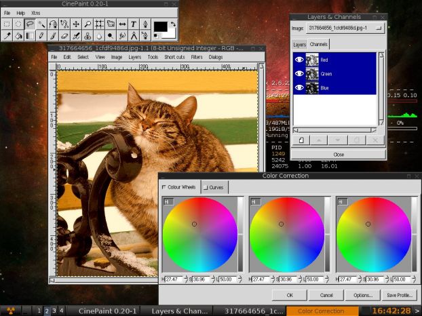Toggle the Curves checkbox
The image size is (422, 316).
point(206,187)
